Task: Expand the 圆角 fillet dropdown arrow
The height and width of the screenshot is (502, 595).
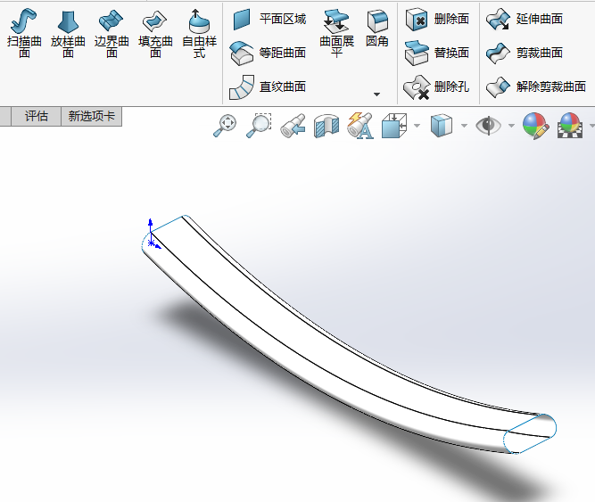Action: (x=376, y=94)
